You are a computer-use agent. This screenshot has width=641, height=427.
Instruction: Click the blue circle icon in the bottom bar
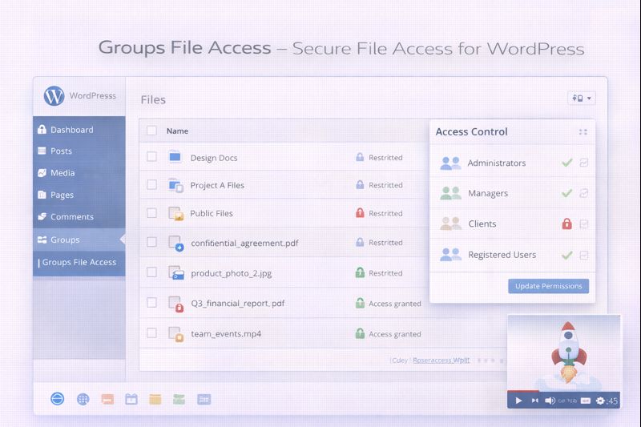click(57, 398)
